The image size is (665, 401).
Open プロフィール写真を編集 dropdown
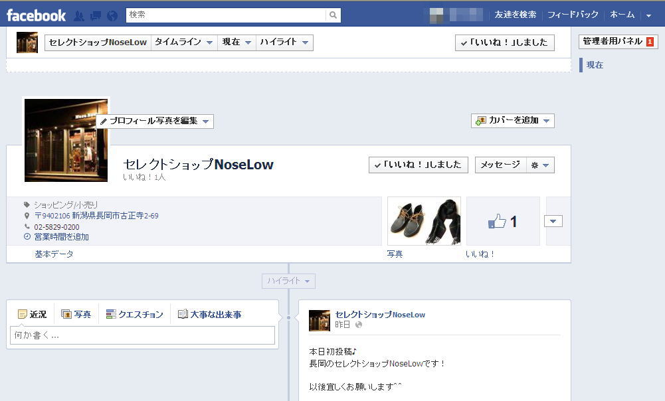155,121
